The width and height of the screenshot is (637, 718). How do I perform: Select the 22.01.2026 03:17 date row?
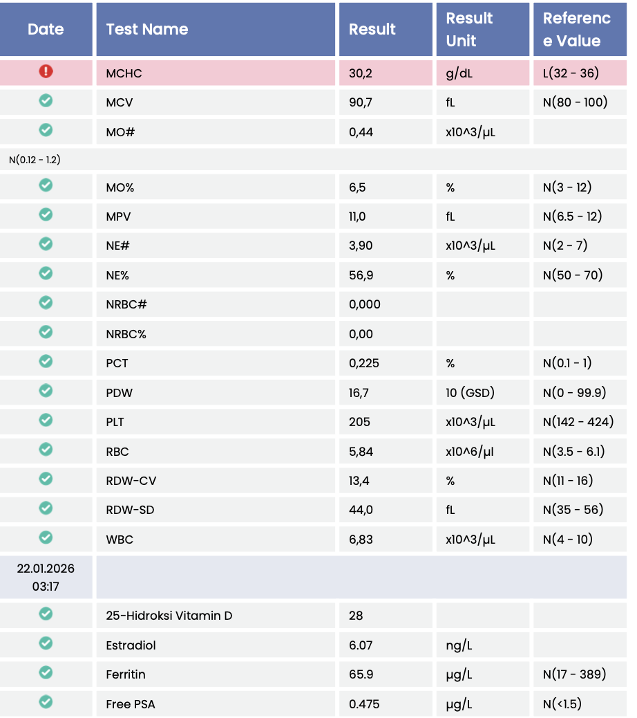[46, 577]
